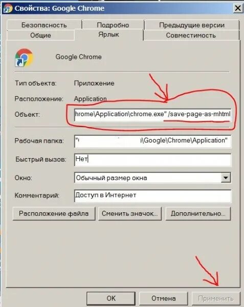Click the Рабочая папка input field
The image size is (244, 307).
click(152, 141)
